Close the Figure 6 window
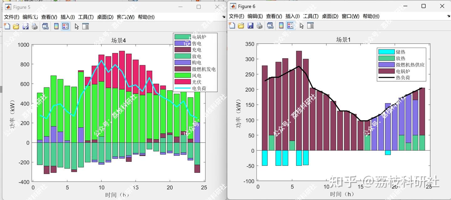The width and height of the screenshot is (451, 200). pos(442,6)
